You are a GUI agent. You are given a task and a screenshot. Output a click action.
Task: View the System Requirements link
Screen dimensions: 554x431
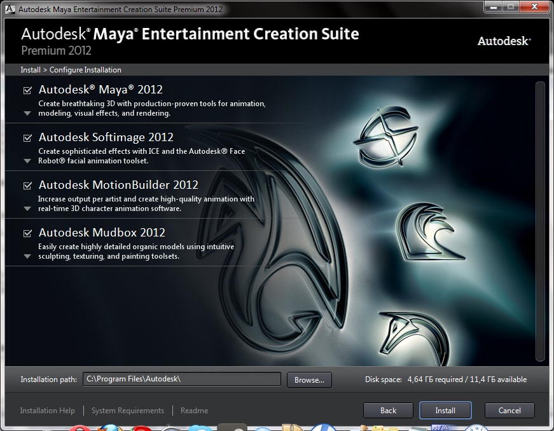128,411
